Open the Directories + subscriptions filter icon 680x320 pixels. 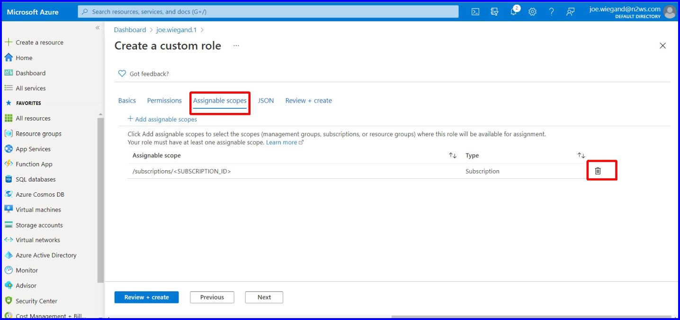(x=494, y=12)
